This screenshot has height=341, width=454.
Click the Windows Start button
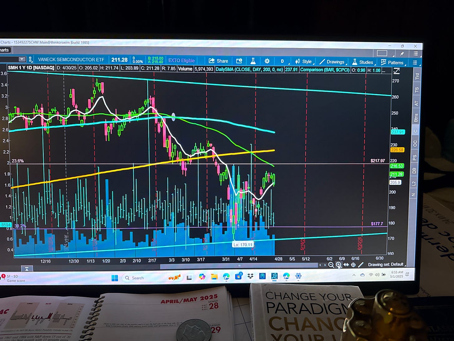tap(115, 278)
